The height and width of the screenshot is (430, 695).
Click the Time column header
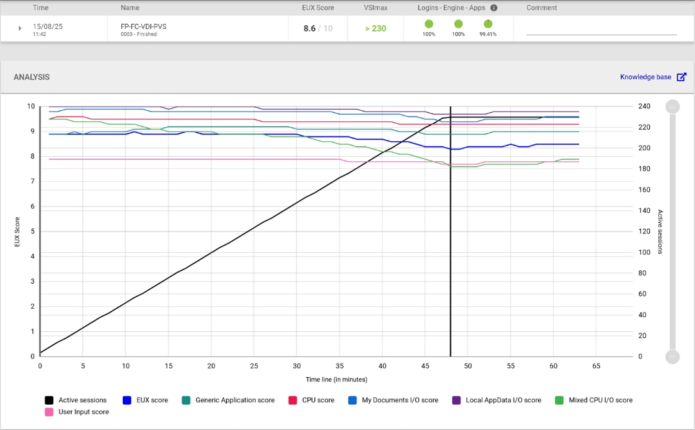click(41, 8)
